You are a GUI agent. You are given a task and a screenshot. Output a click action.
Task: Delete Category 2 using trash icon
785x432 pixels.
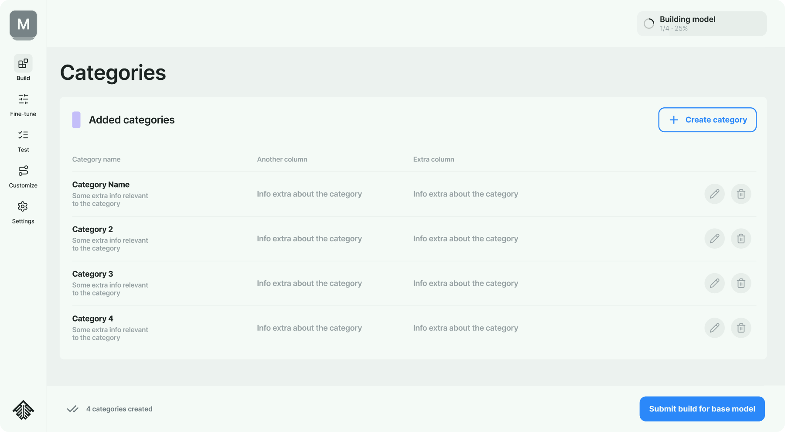click(x=741, y=239)
